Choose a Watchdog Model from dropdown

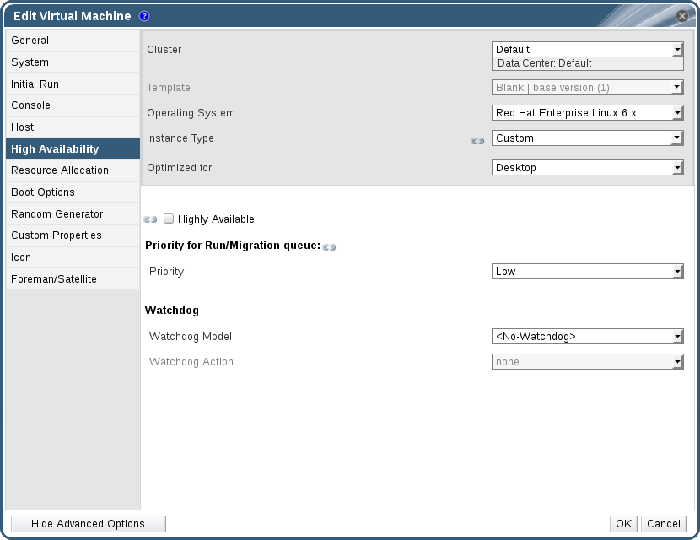coord(587,337)
